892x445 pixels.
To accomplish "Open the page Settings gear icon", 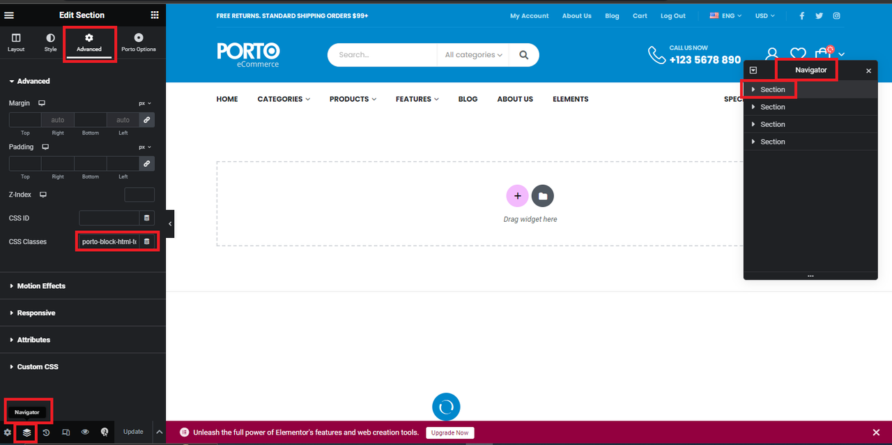I will tap(8, 432).
